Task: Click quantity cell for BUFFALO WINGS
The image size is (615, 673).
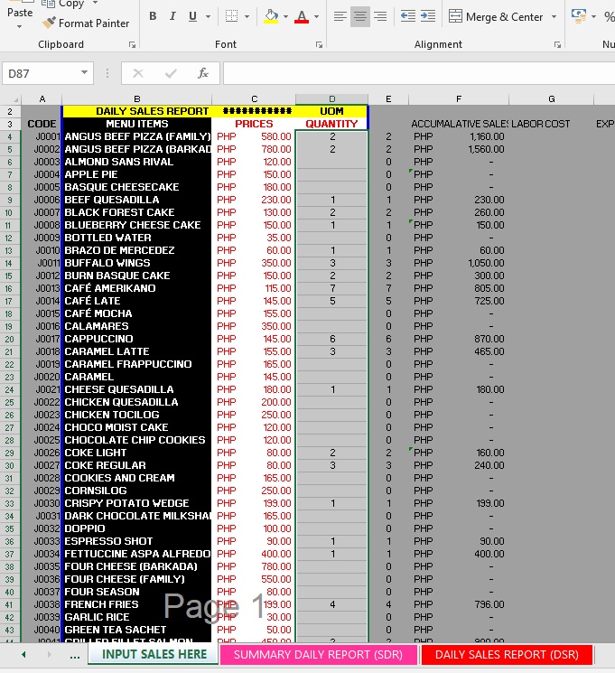Action: coord(331,263)
